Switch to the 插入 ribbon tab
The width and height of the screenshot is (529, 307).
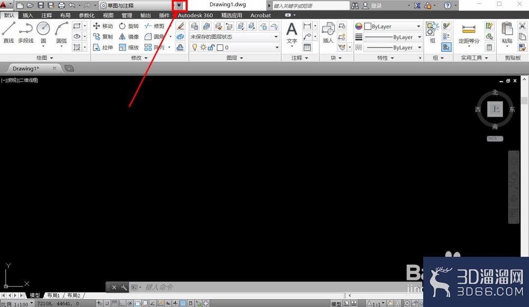point(28,15)
